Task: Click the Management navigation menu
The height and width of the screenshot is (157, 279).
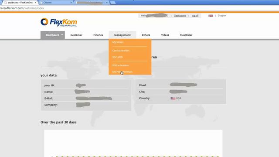Action: [x=122, y=35]
